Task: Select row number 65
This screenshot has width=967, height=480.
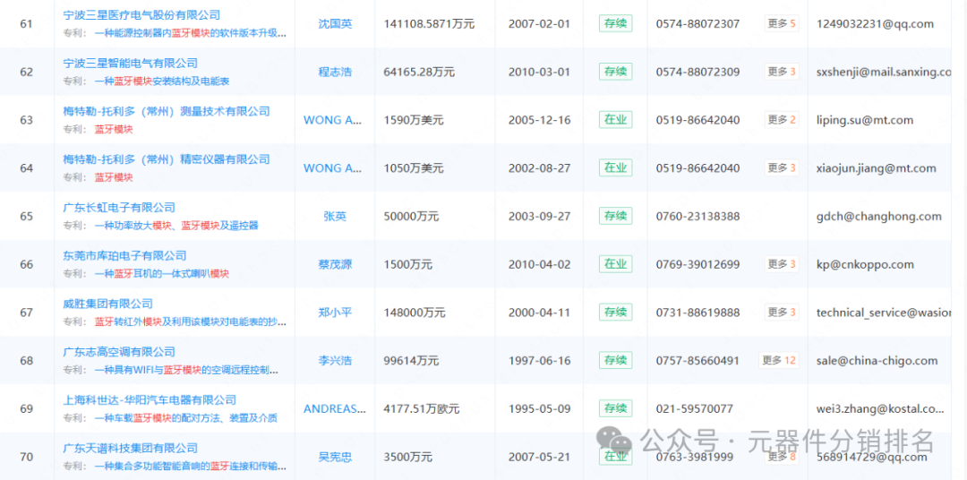Action: pos(27,217)
